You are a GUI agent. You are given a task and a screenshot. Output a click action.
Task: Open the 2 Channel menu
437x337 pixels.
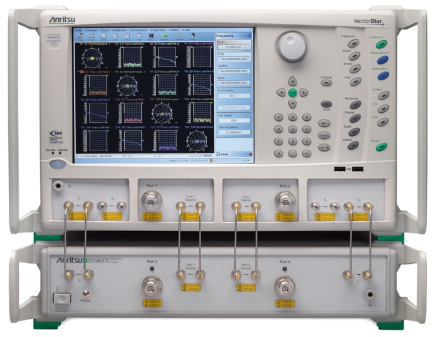(x=90, y=30)
